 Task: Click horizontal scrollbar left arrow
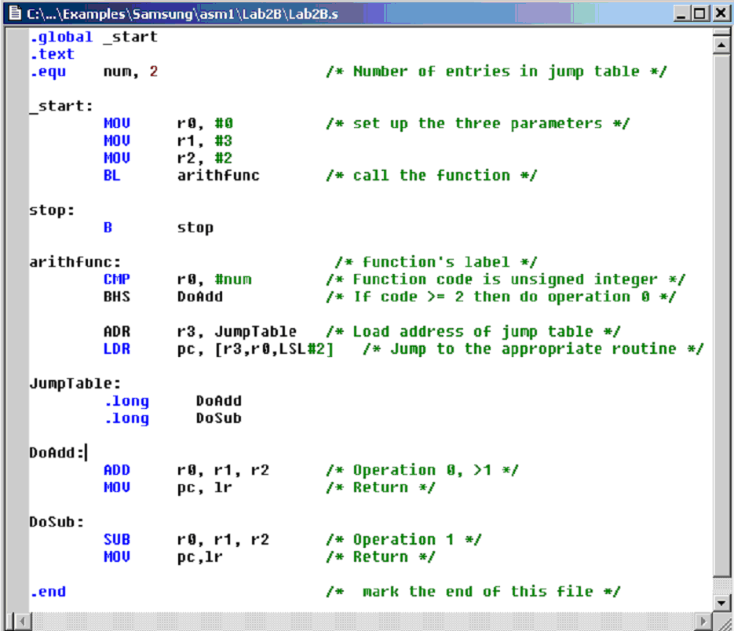click(x=21, y=621)
